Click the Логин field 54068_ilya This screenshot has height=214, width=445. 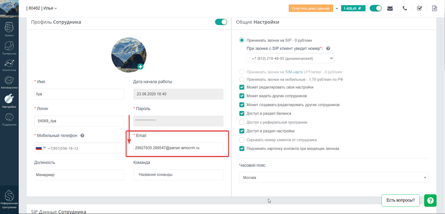click(x=80, y=121)
